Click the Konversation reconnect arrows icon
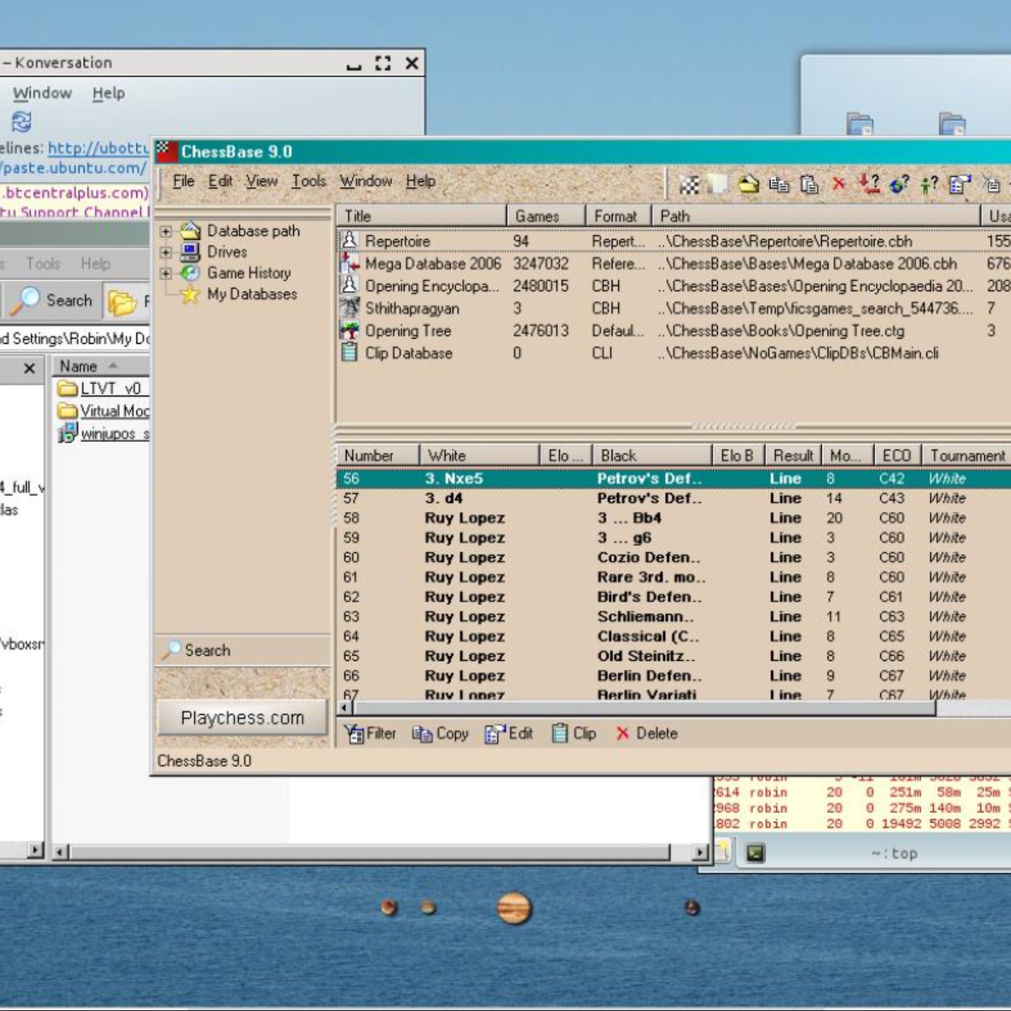This screenshot has height=1011, width=1011. pos(22,121)
